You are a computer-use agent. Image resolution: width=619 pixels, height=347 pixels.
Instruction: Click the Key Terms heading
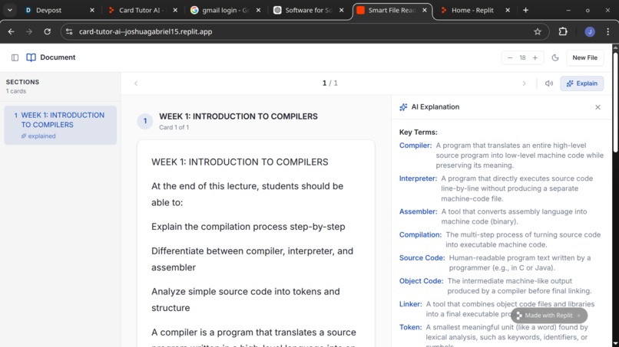pos(418,133)
